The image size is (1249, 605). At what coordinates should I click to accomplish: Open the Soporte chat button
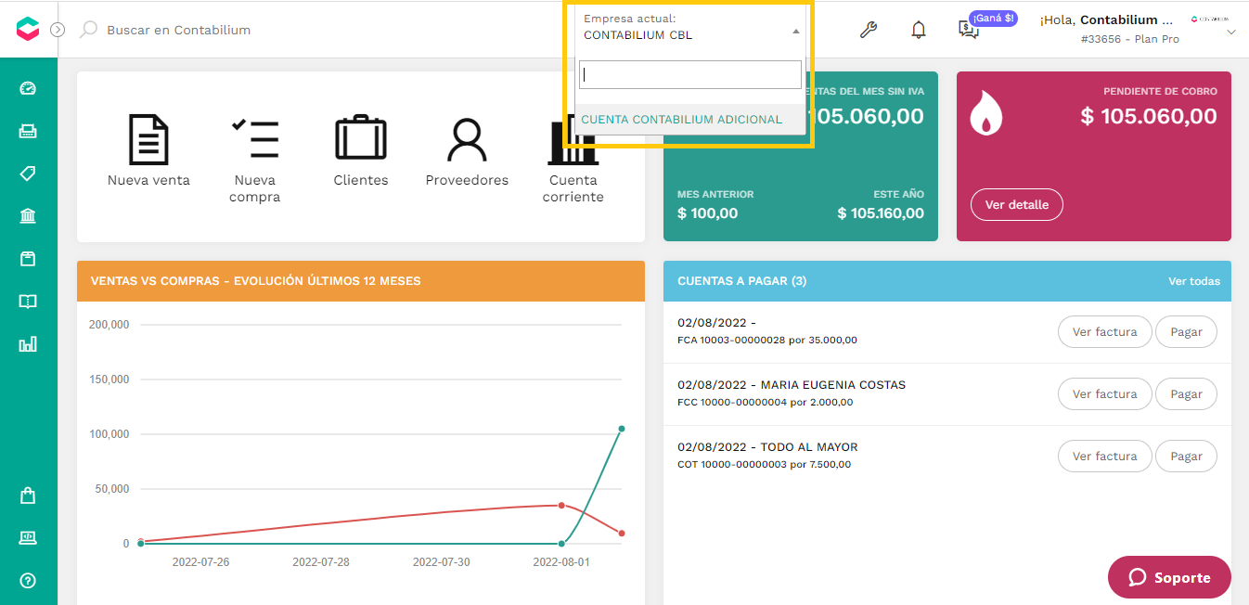point(1169,577)
